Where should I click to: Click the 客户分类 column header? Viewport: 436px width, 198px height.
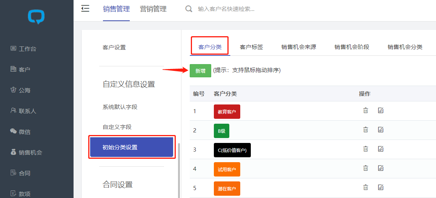(x=225, y=94)
